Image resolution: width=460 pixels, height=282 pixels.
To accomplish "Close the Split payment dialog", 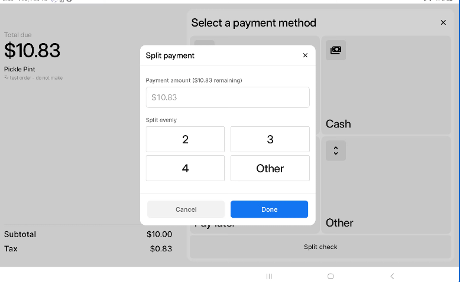I will coord(305,55).
